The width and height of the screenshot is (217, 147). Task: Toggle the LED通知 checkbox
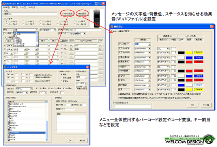pyautogui.click(x=64, y=88)
